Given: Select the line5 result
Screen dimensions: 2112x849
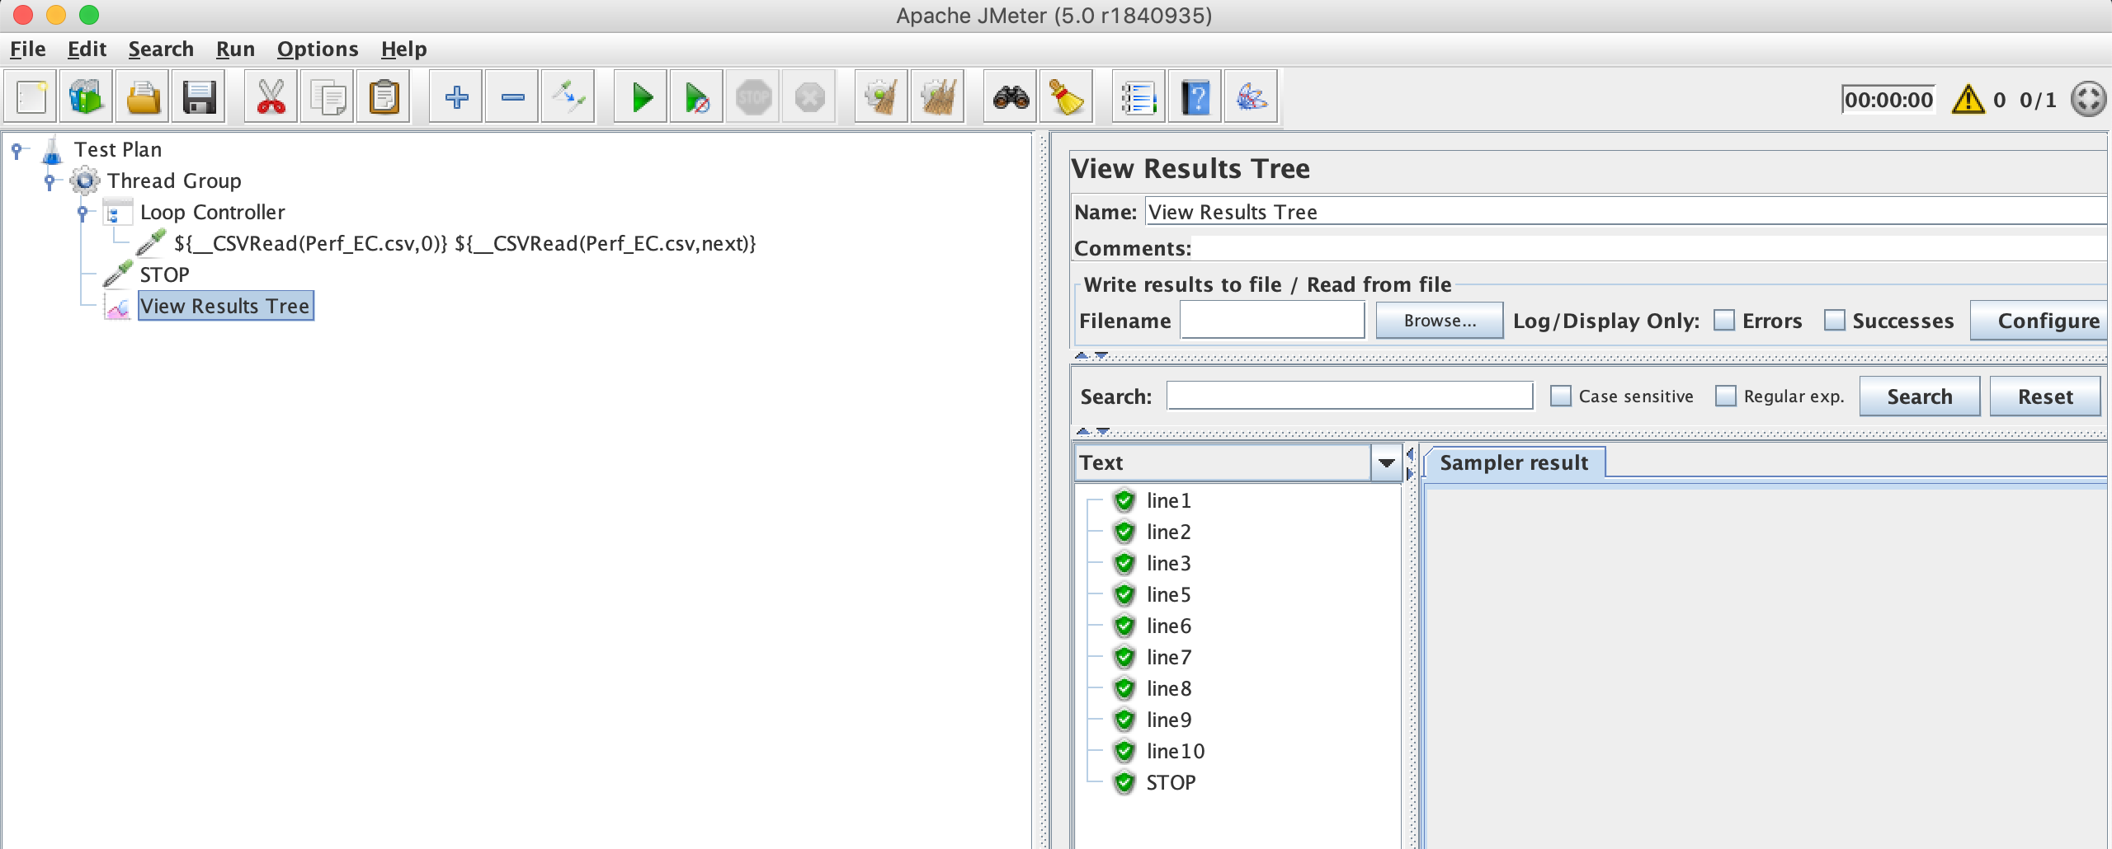Looking at the screenshot, I should click(1168, 595).
